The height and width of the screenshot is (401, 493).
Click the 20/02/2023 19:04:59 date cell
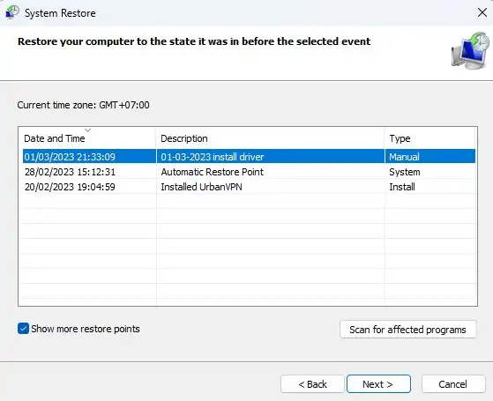[x=70, y=187]
